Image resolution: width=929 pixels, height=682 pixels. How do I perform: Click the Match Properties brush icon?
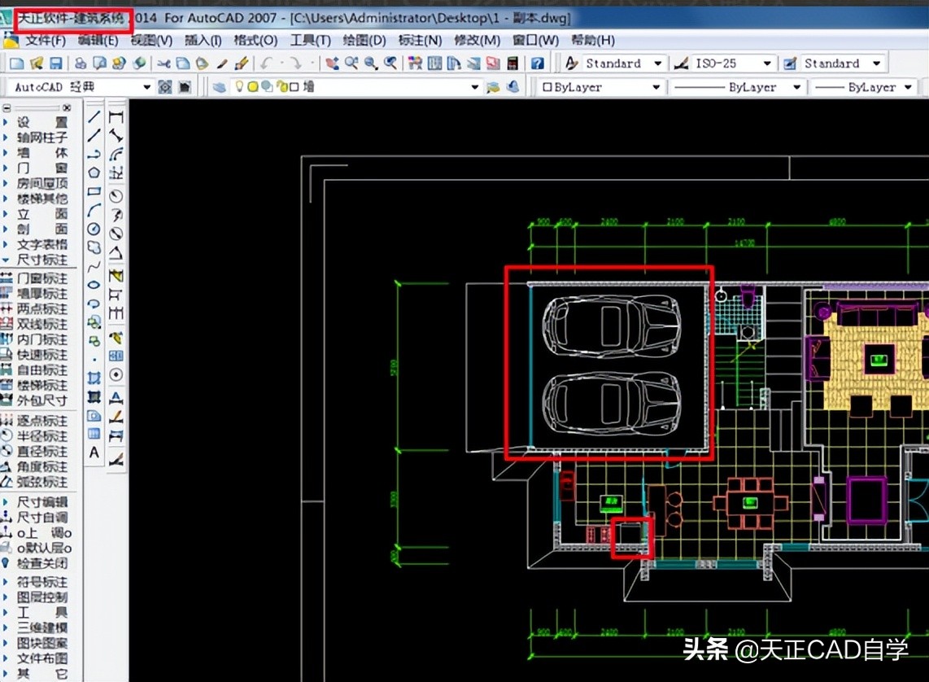242,63
